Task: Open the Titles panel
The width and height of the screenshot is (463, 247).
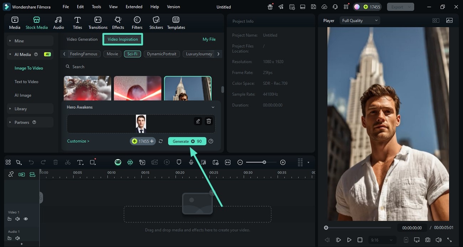Action: [77, 23]
